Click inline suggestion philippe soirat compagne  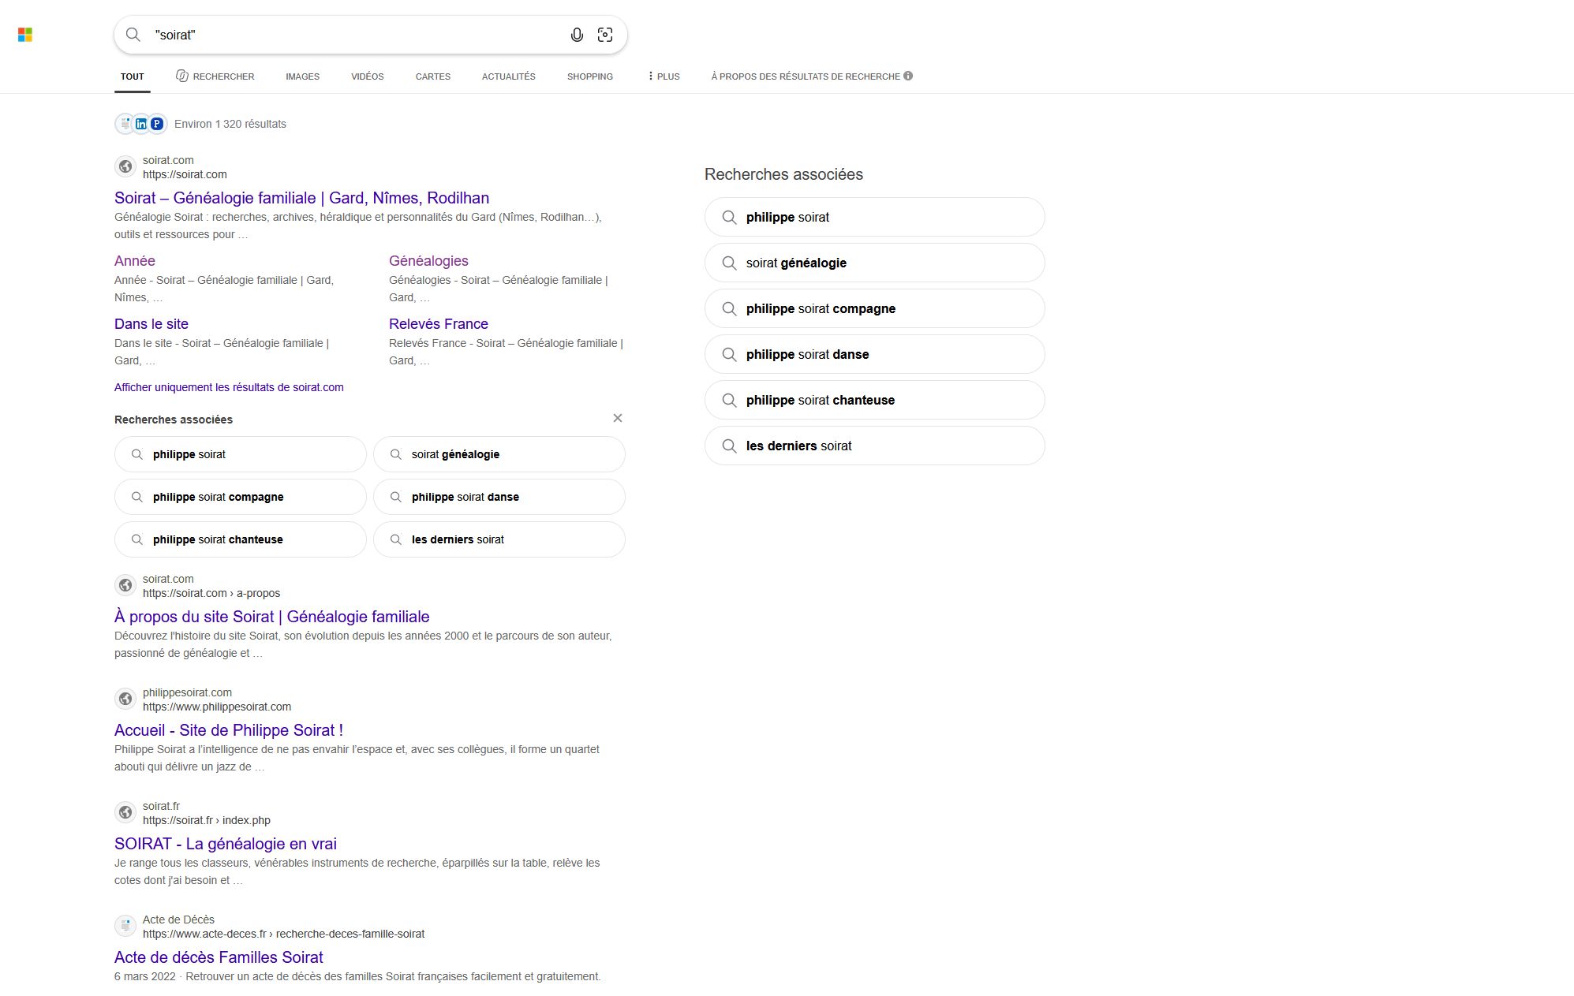[241, 497]
